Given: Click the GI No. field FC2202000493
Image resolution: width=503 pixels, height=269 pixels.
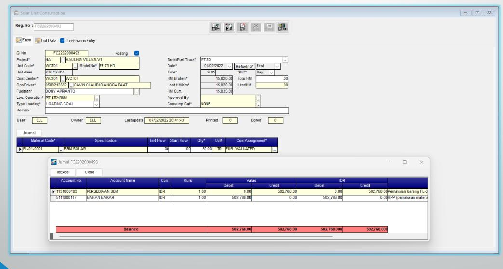Looking at the screenshot, I should [x=66, y=53].
